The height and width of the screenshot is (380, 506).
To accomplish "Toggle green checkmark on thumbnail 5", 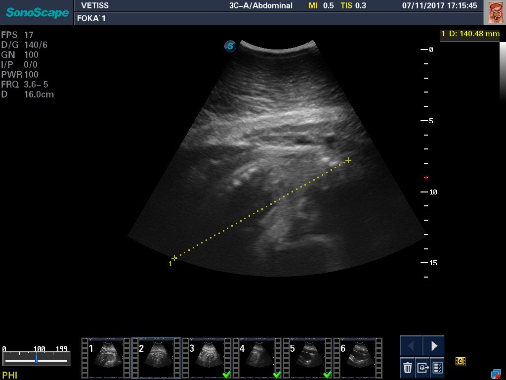I will [x=327, y=374].
